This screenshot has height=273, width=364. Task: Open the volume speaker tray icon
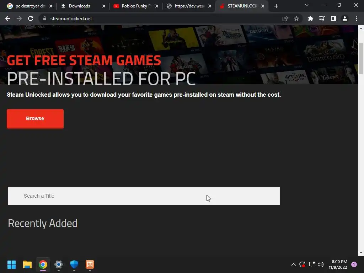tap(321, 264)
